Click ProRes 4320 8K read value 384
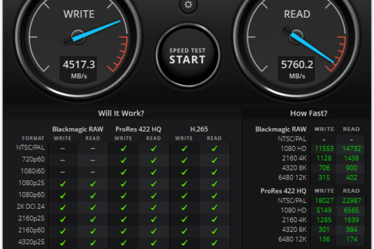Screen dimensions: 374x249 352,229
